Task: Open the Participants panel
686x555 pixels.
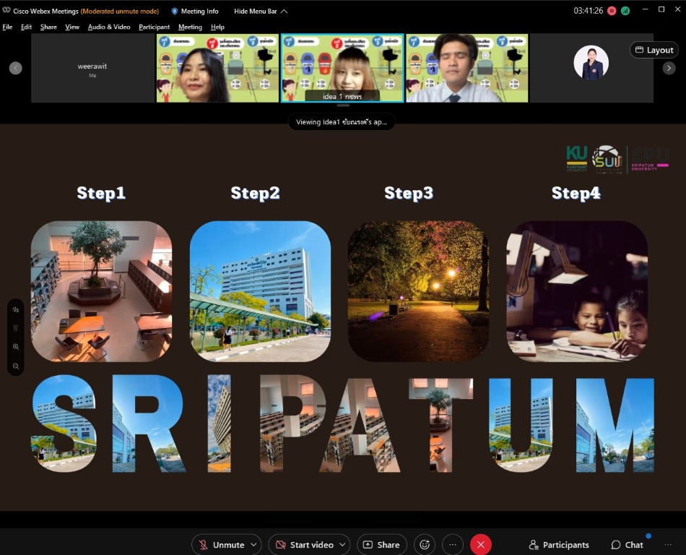Action: pos(559,544)
